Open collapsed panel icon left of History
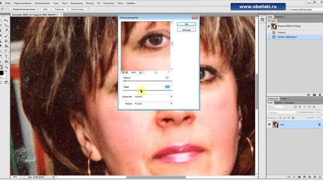 click(x=262, y=20)
